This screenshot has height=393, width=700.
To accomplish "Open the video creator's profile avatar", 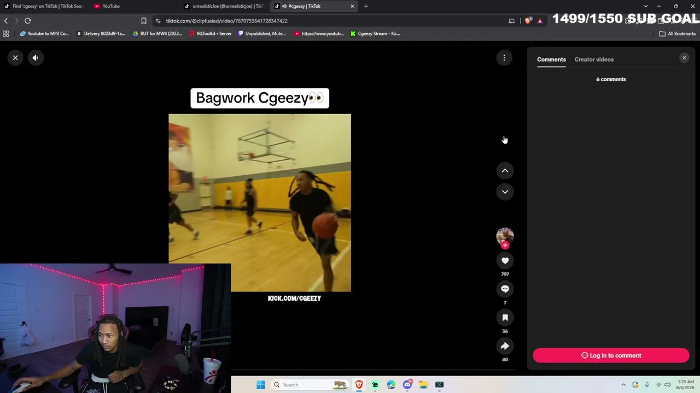I will (x=505, y=235).
